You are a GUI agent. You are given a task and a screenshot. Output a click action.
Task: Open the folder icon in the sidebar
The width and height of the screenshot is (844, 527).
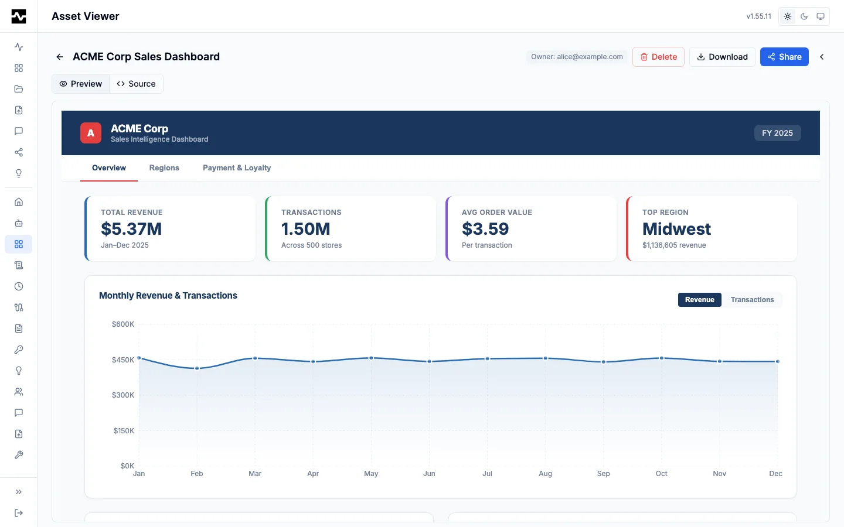click(x=18, y=89)
